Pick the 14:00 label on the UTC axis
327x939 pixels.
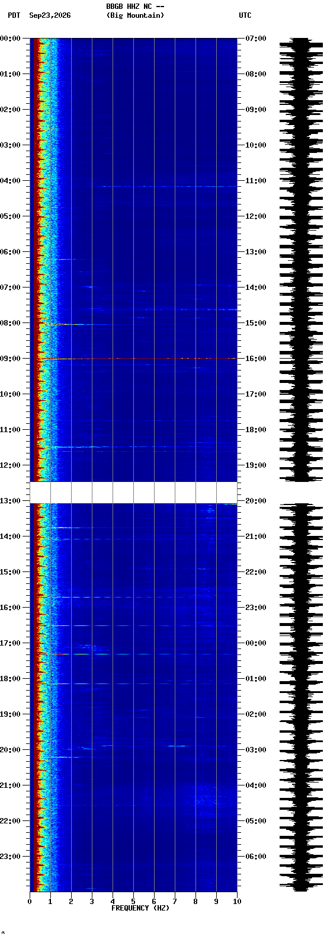tap(256, 288)
